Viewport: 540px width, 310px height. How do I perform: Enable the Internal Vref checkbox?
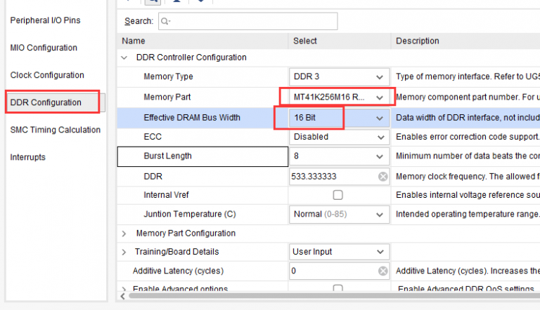tap(338, 195)
